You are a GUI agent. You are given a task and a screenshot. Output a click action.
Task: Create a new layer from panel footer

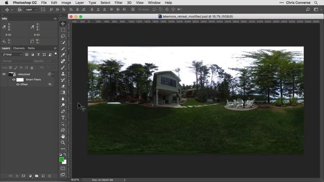[43, 176]
